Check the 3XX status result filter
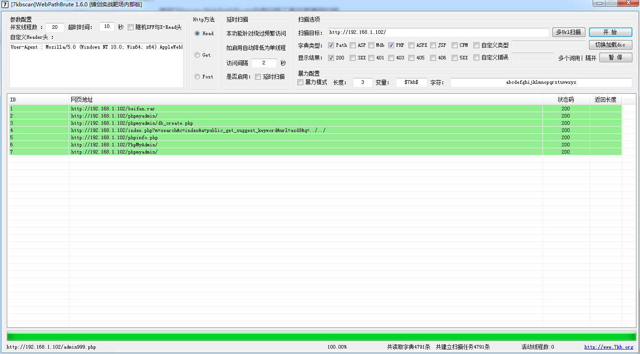This screenshot has width=640, height=354. click(x=353, y=58)
